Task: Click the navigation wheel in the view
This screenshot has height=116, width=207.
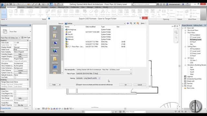Action: (x=176, y=32)
